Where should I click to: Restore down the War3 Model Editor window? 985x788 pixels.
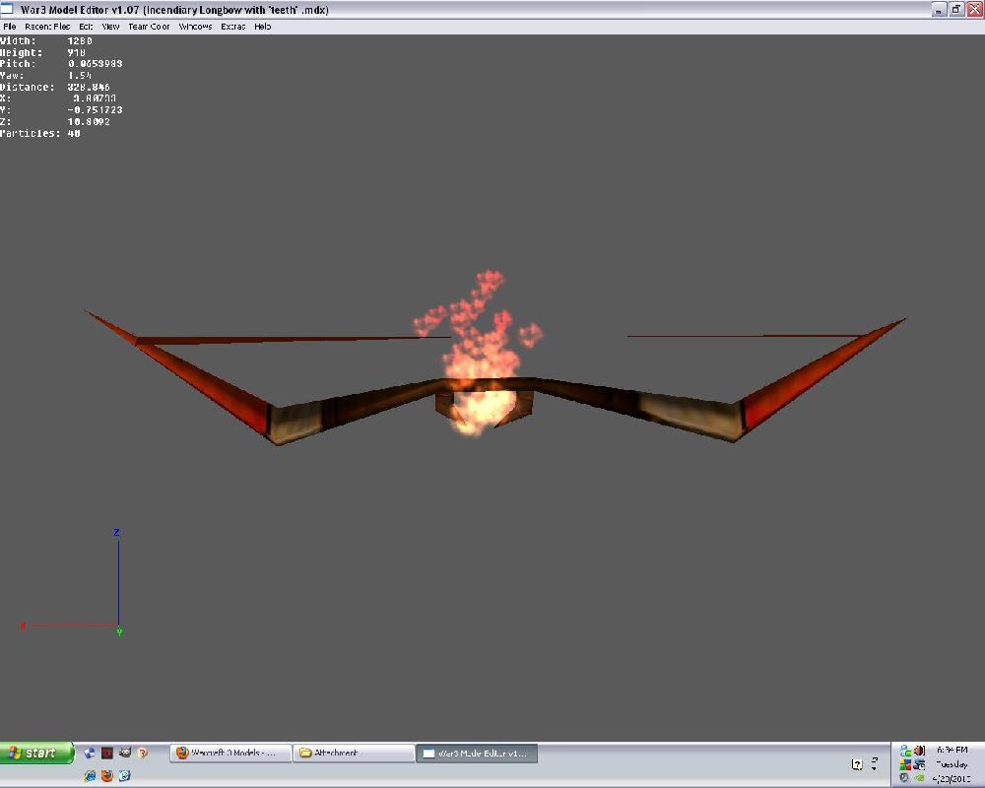click(x=956, y=9)
